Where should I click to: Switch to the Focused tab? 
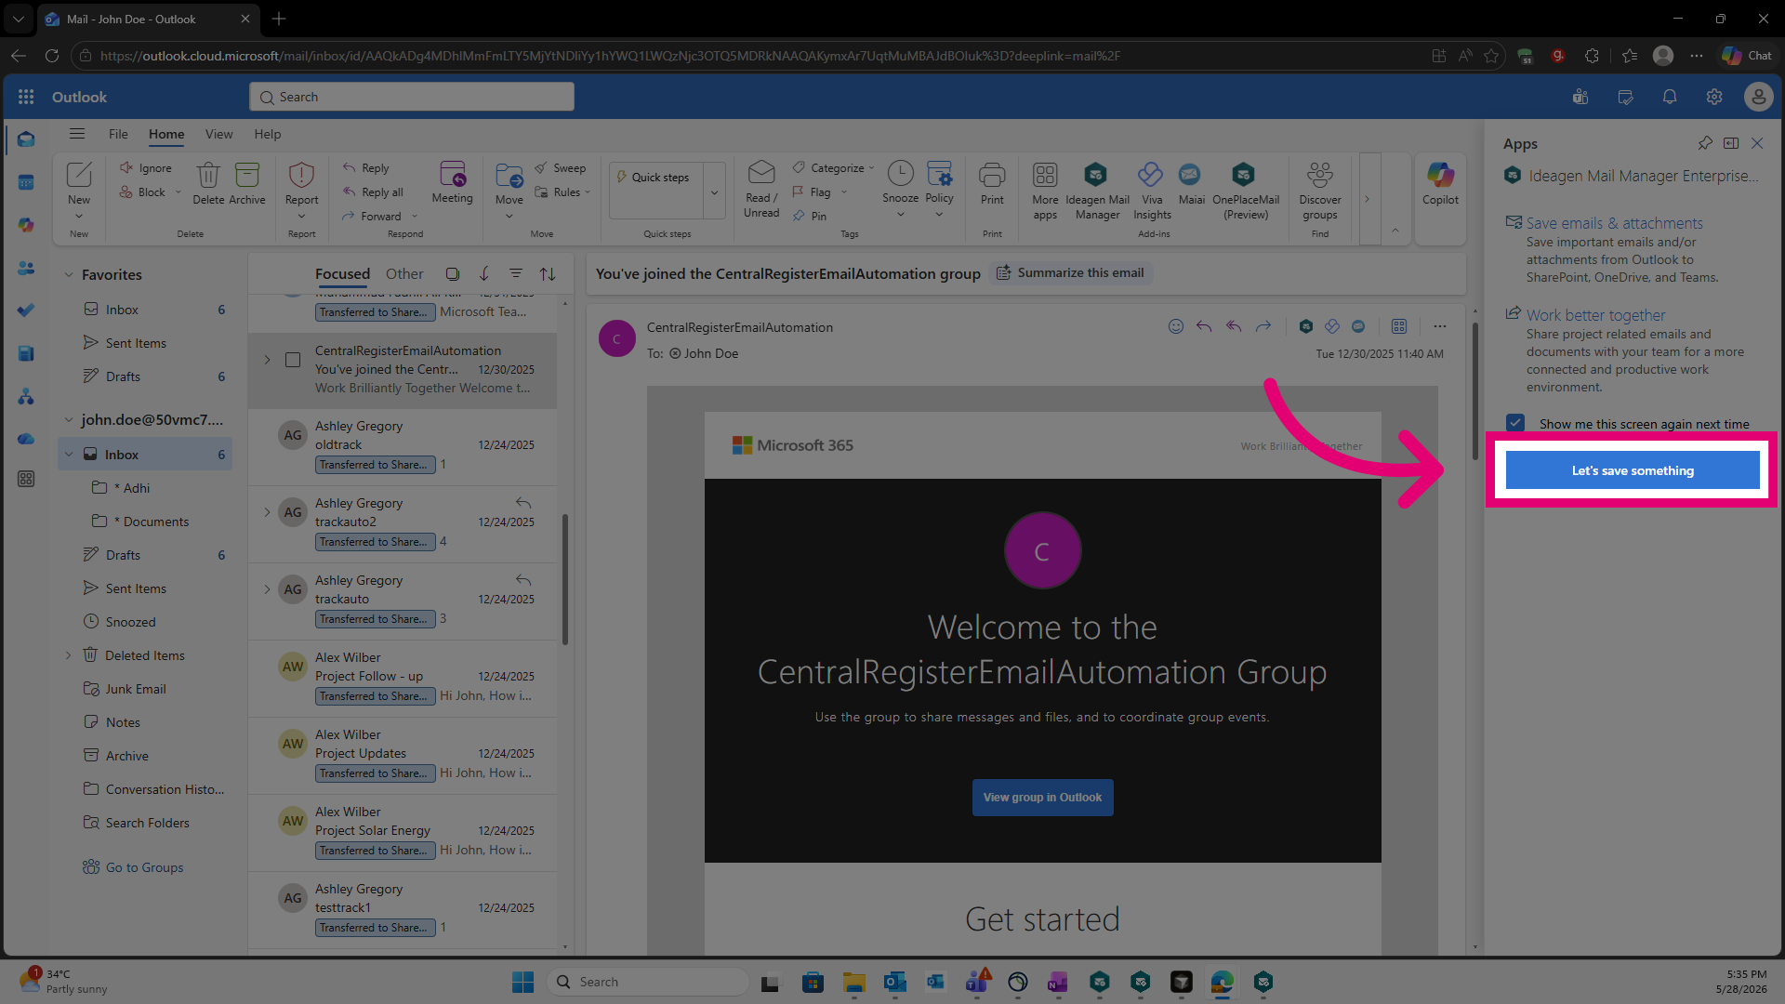point(342,274)
